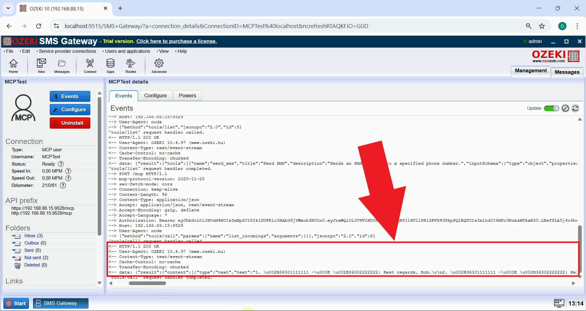The image size is (586, 311).
Task: Click SMS Gateway taskbar item
Action: pos(61,303)
